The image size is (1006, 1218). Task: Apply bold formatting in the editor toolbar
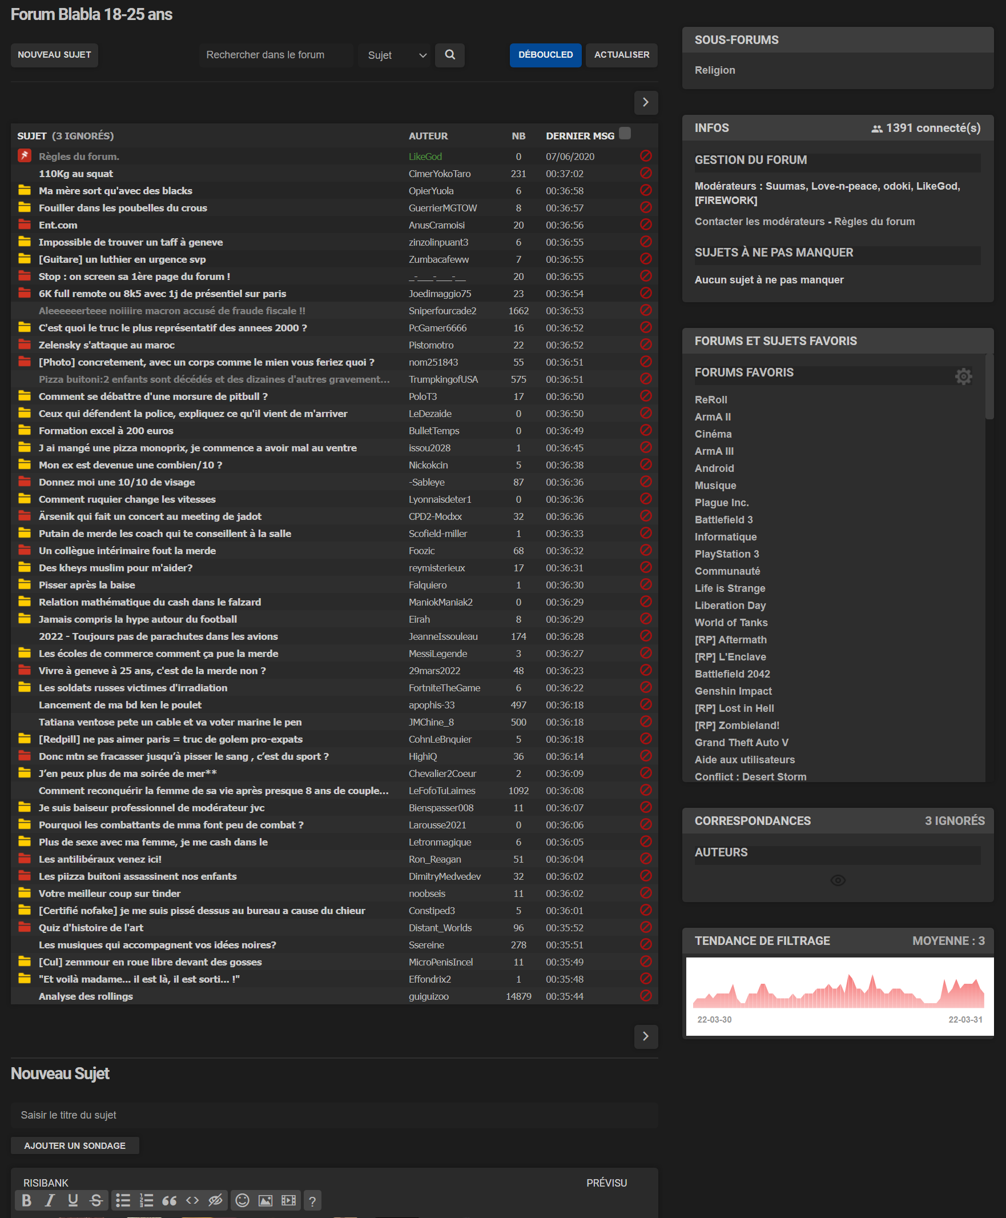[x=27, y=1200]
